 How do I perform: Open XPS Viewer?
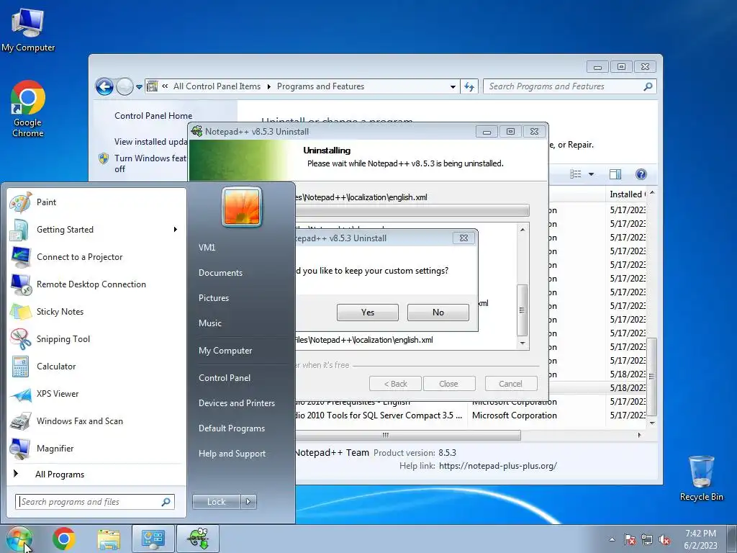click(x=96, y=394)
